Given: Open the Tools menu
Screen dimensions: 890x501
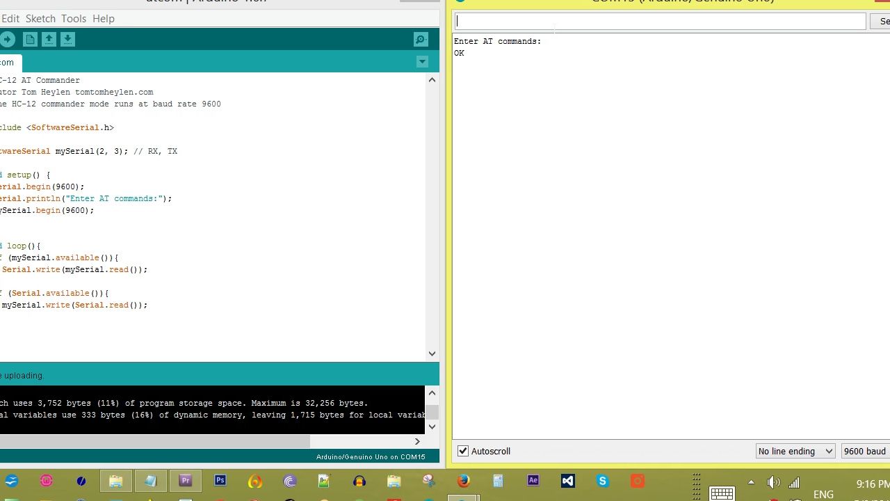Looking at the screenshot, I should (73, 18).
